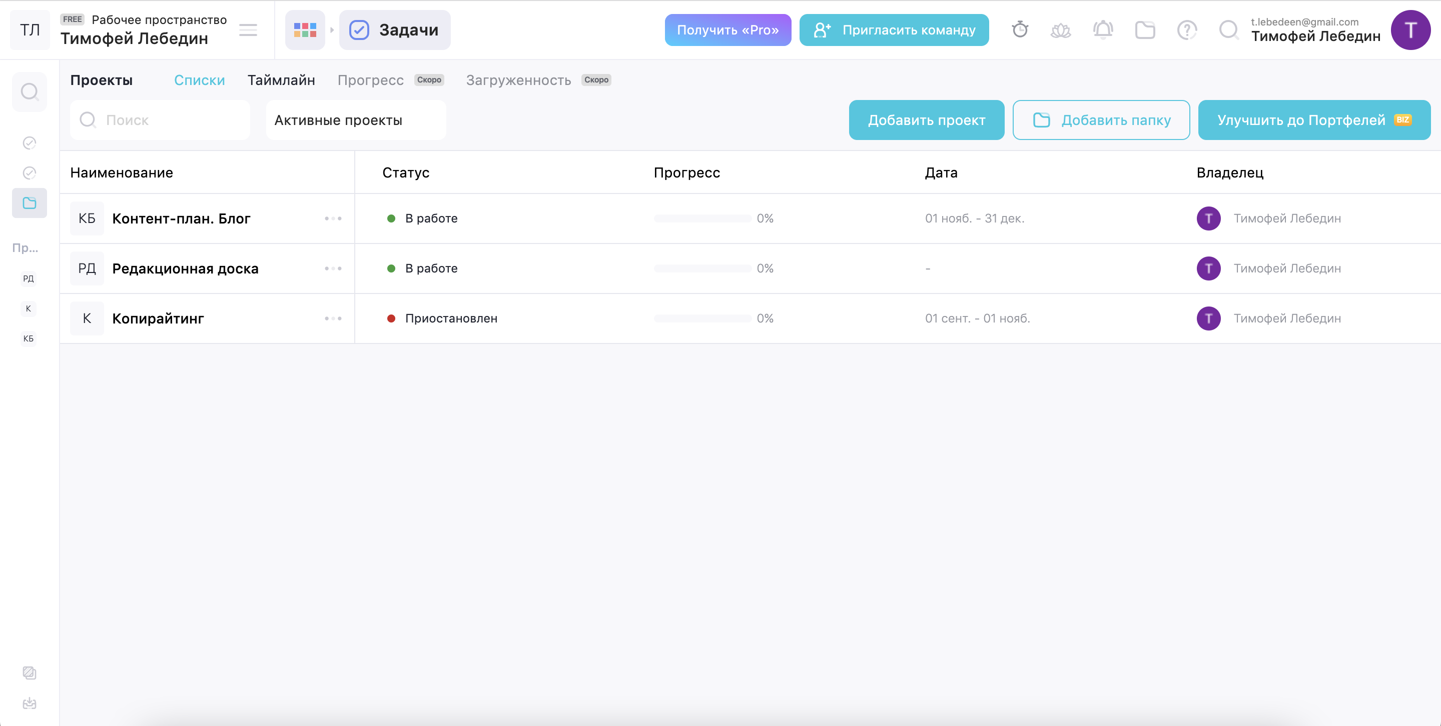Open the app grid modules icon
This screenshot has height=726, width=1441.
tap(305, 29)
